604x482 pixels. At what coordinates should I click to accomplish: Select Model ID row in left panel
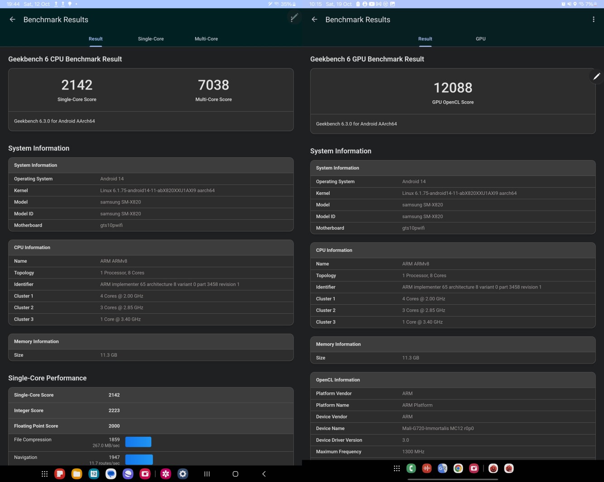point(151,213)
